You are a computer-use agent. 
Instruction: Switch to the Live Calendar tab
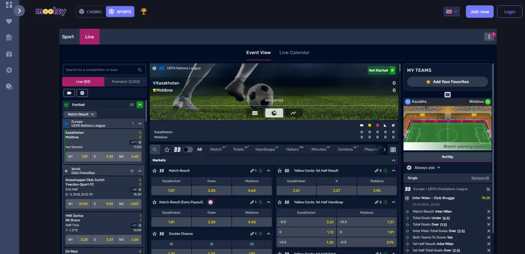tap(294, 53)
